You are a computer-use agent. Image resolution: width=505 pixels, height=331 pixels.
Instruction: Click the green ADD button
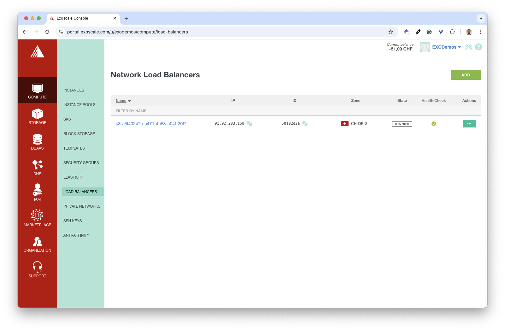466,75
